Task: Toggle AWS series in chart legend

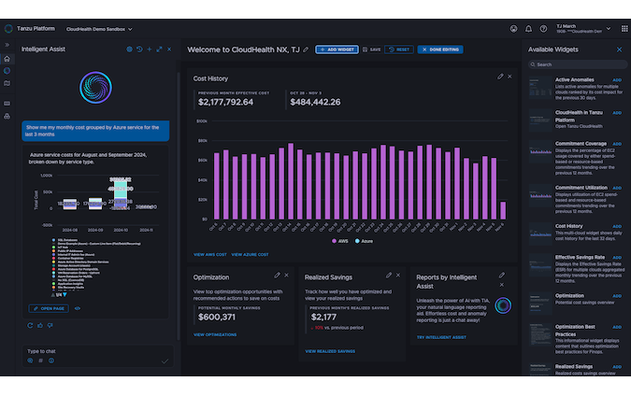Action: 340,241
